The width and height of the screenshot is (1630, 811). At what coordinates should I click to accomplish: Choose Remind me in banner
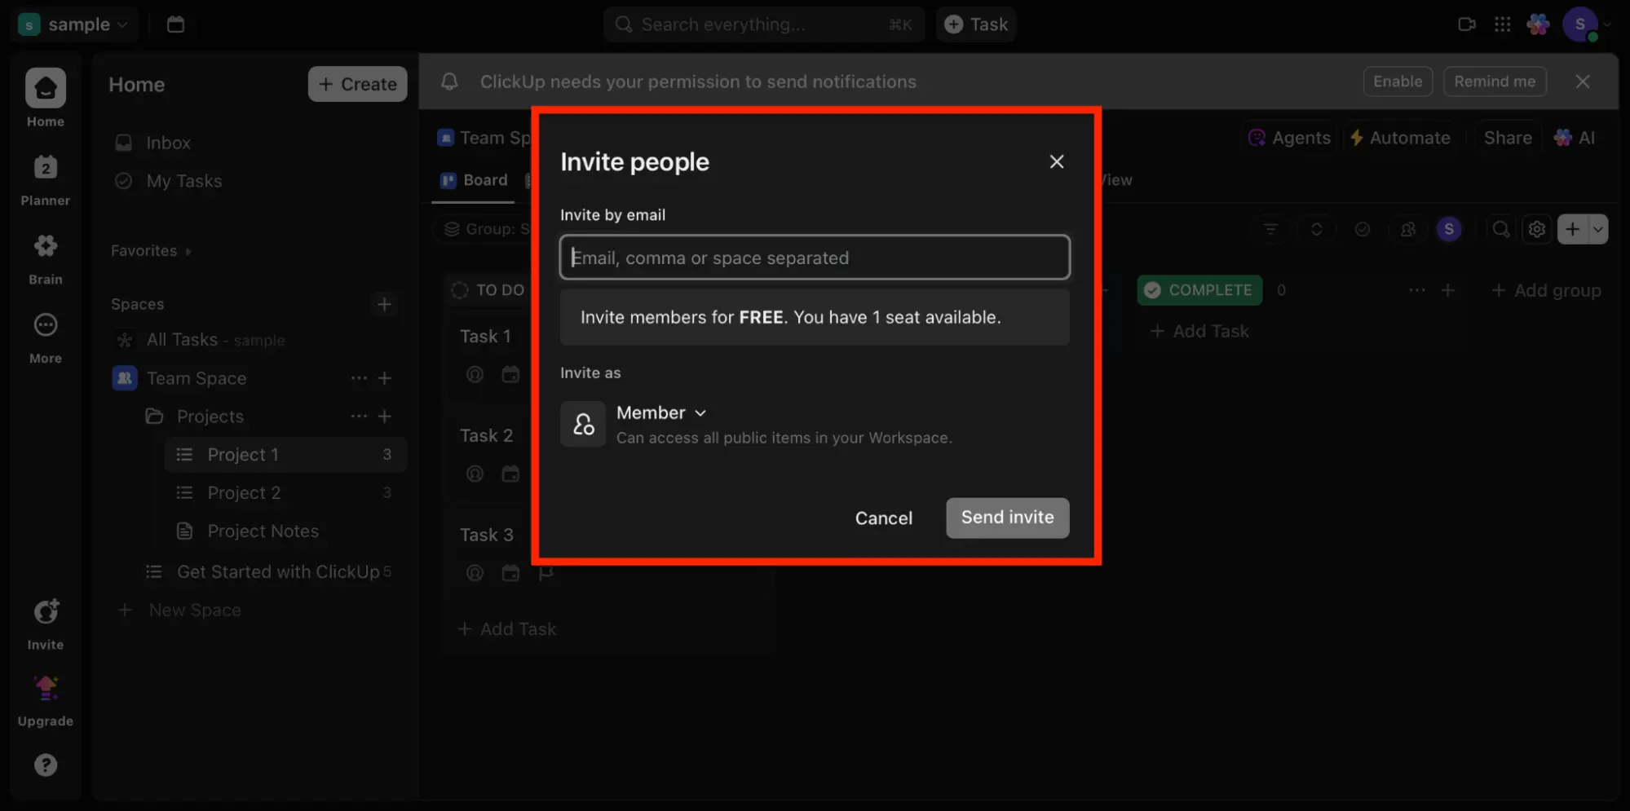click(x=1495, y=82)
